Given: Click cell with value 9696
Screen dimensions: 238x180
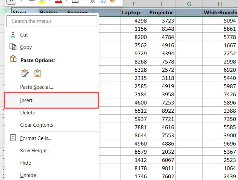Looking at the screenshot, I should pos(220,143).
